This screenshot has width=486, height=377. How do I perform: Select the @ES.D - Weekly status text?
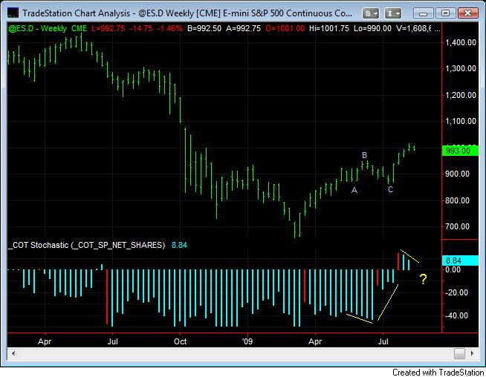point(37,28)
